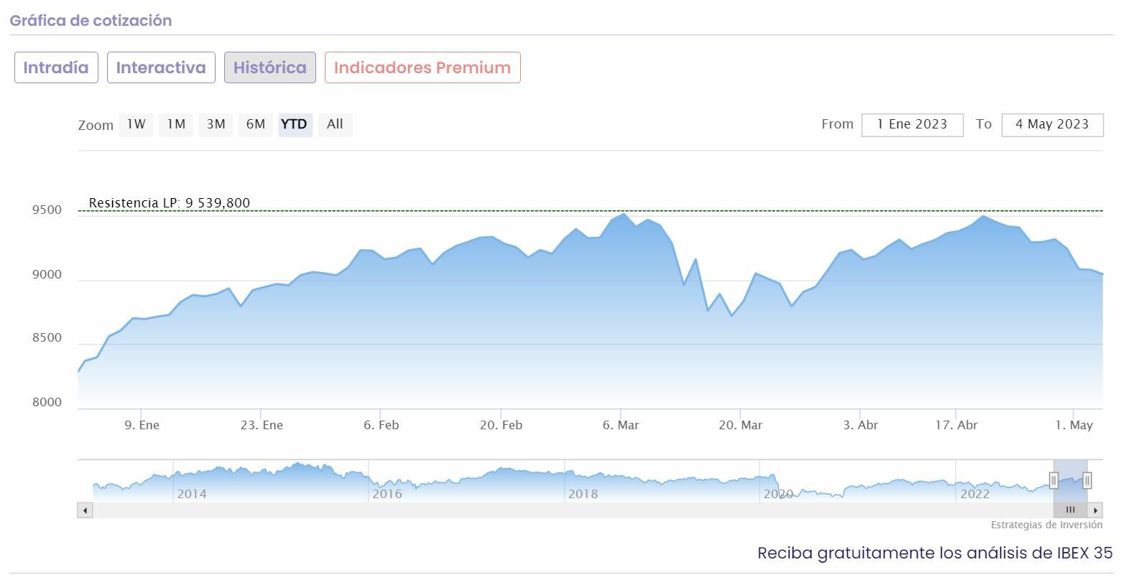Image resolution: width=1123 pixels, height=585 pixels.
Task: Select the 1M zoom range
Action: 176,124
